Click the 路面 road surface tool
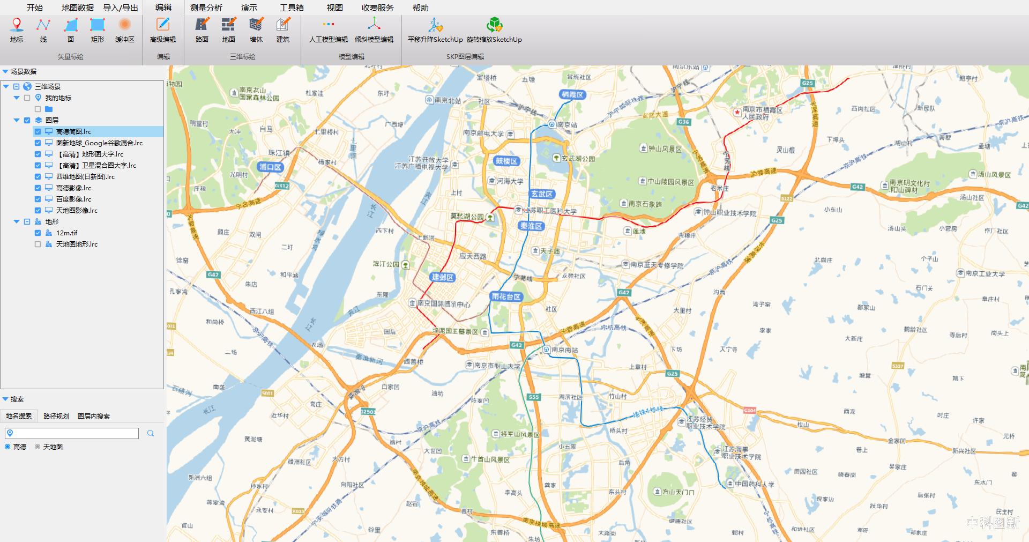This screenshot has height=542, width=1029. [x=202, y=30]
